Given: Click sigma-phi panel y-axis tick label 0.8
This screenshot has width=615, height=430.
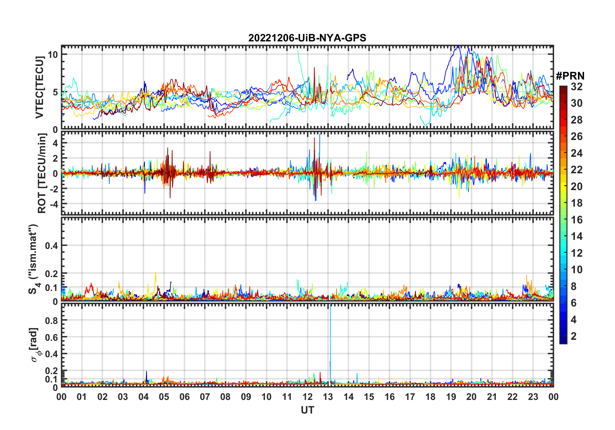Looking at the screenshot, I should [x=52, y=320].
